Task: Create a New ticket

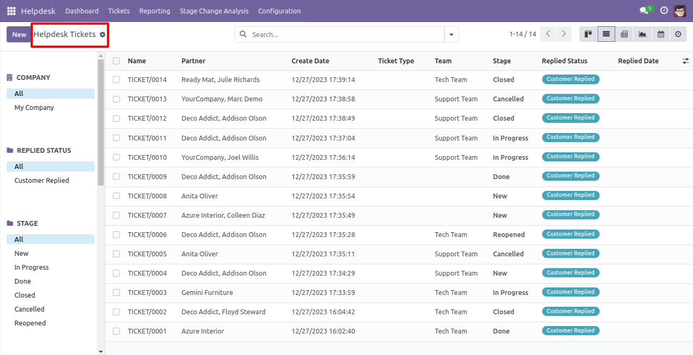Action: click(19, 34)
